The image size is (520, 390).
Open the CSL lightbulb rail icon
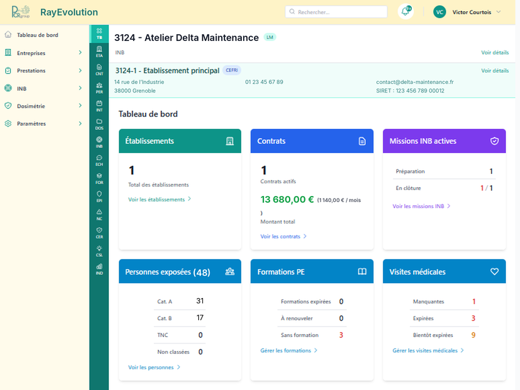[x=99, y=251]
